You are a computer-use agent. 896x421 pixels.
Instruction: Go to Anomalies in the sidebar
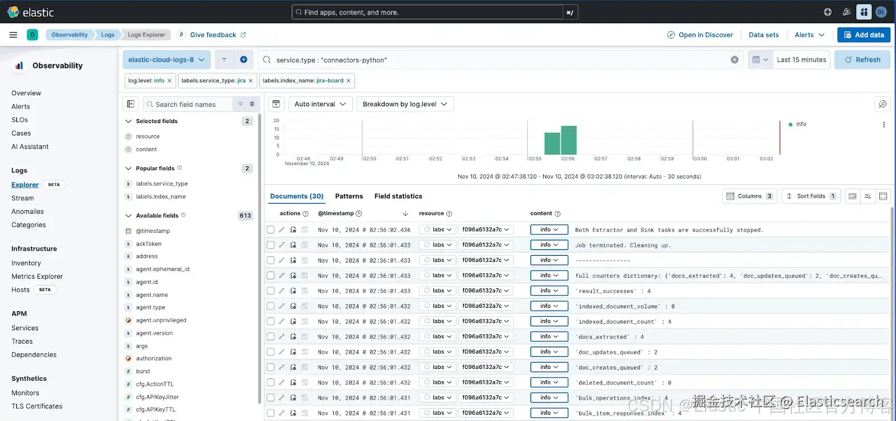pyautogui.click(x=27, y=212)
